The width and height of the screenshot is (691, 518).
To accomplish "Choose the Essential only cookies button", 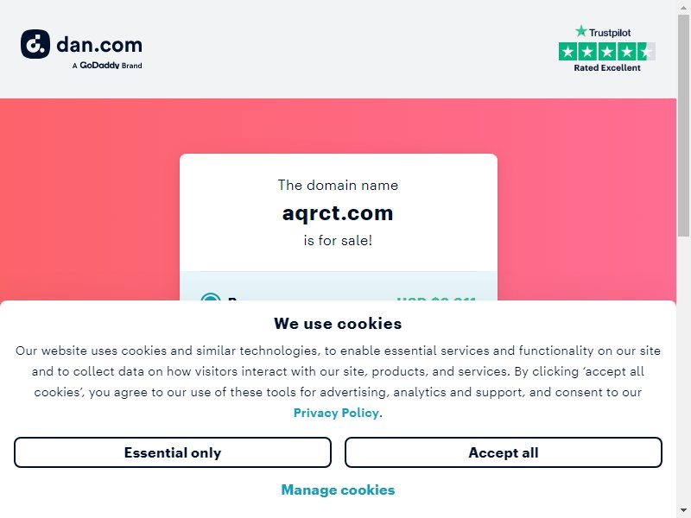I will [173, 452].
